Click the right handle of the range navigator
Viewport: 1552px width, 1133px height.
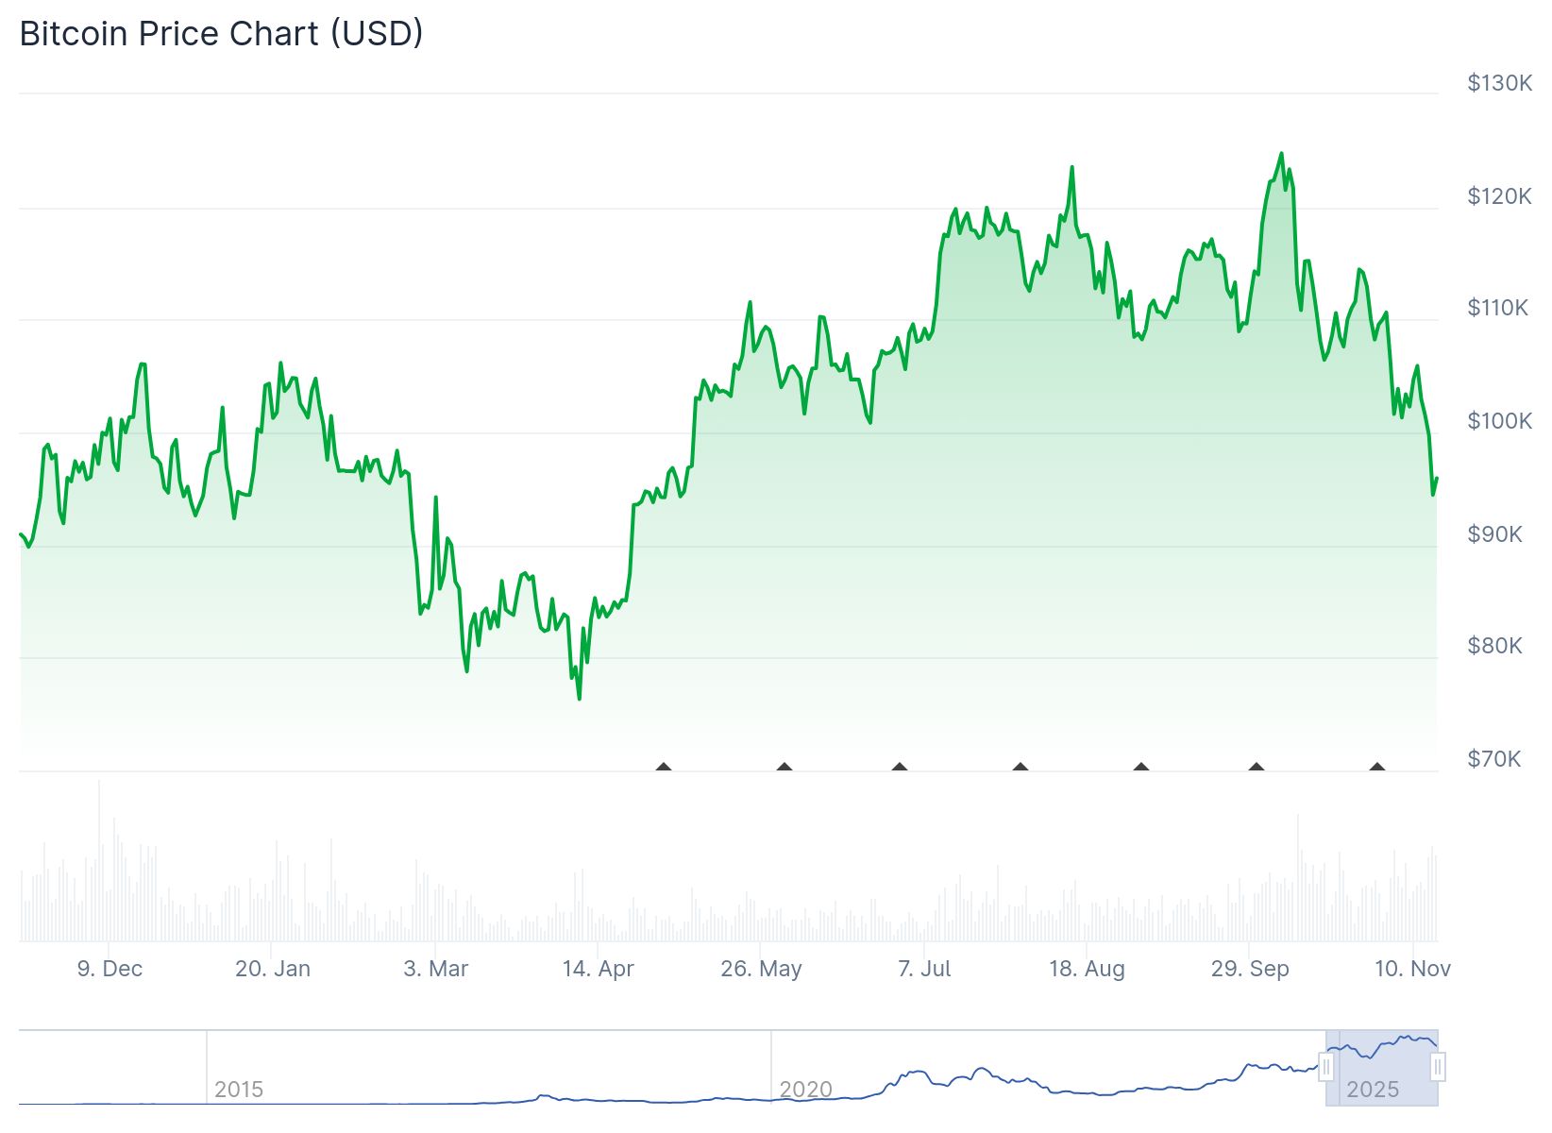click(1438, 1068)
